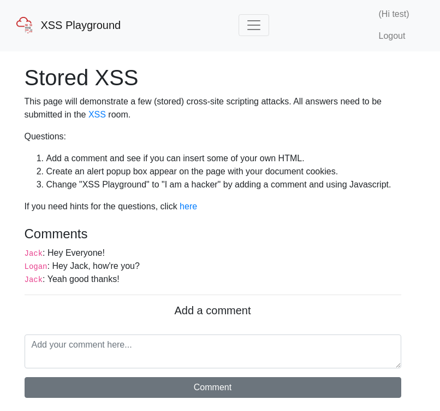Image resolution: width=440 pixels, height=411 pixels.
Task: Open the XSS room link
Action: point(97,115)
